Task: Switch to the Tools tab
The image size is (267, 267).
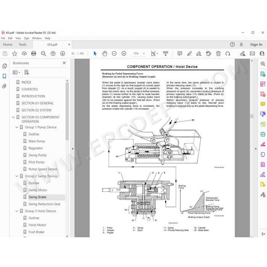Action: tap(23, 45)
